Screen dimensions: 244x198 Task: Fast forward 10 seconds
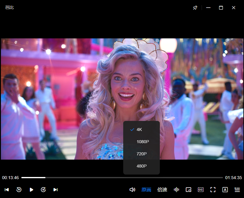click(x=43, y=190)
